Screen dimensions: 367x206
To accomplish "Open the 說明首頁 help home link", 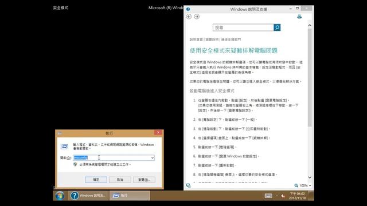I will coord(196,39).
